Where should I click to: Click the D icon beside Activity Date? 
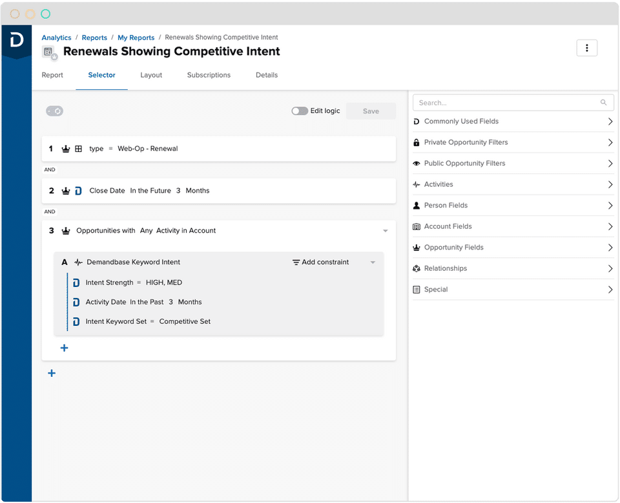coord(76,302)
